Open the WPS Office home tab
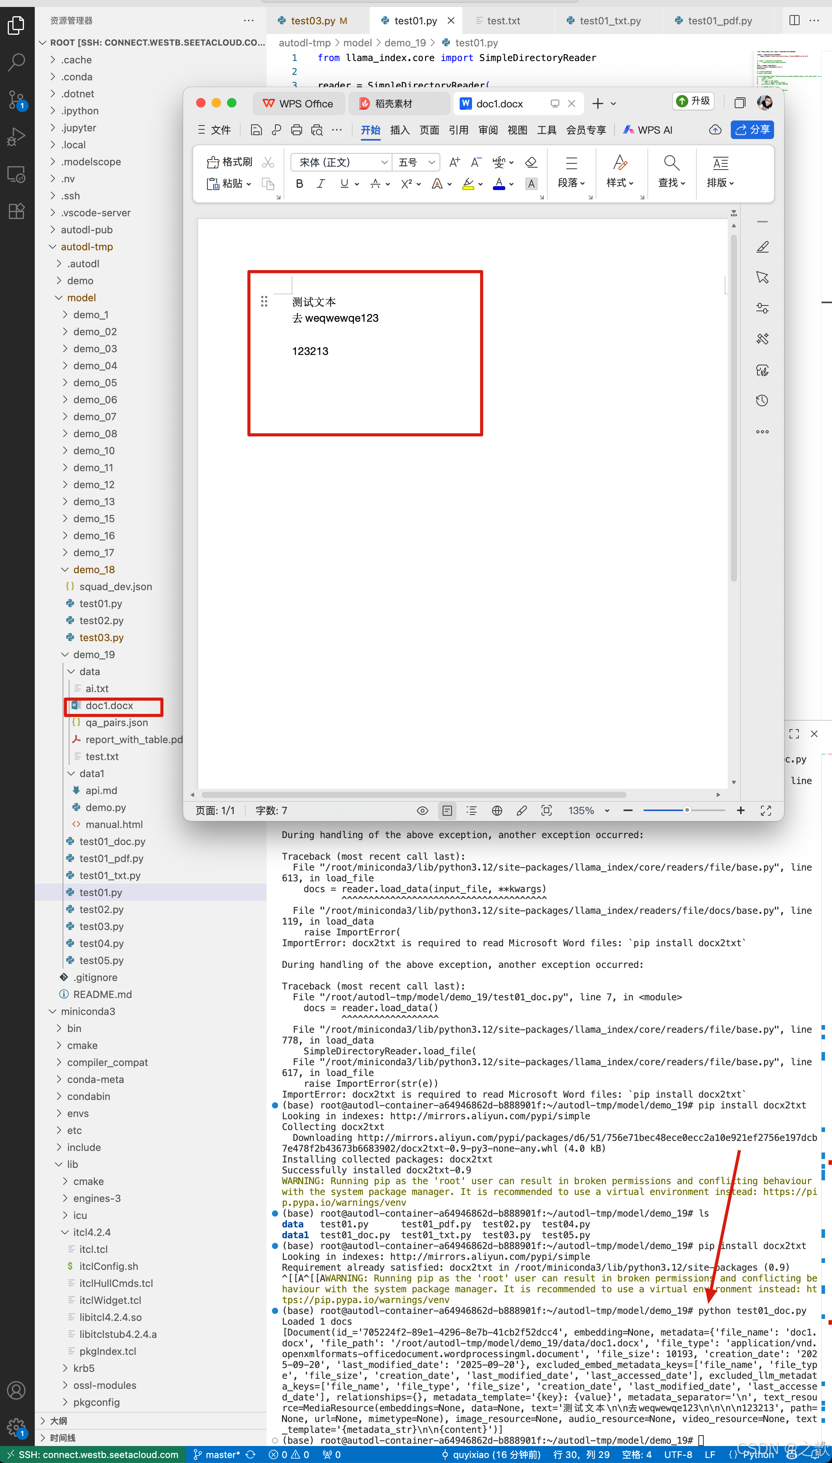 [x=298, y=104]
